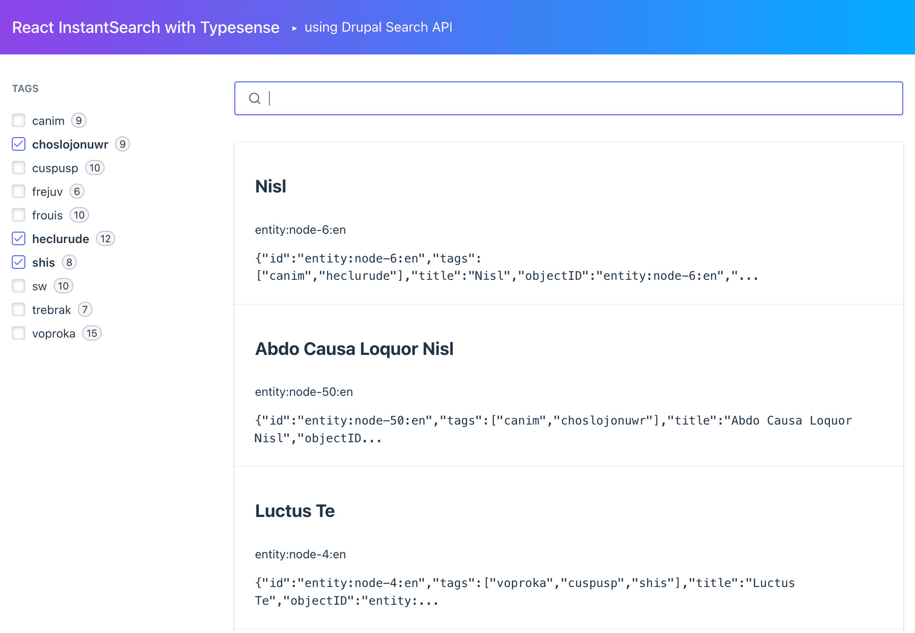Disable the shis tag filter
The width and height of the screenshot is (915, 633).
[x=19, y=262]
